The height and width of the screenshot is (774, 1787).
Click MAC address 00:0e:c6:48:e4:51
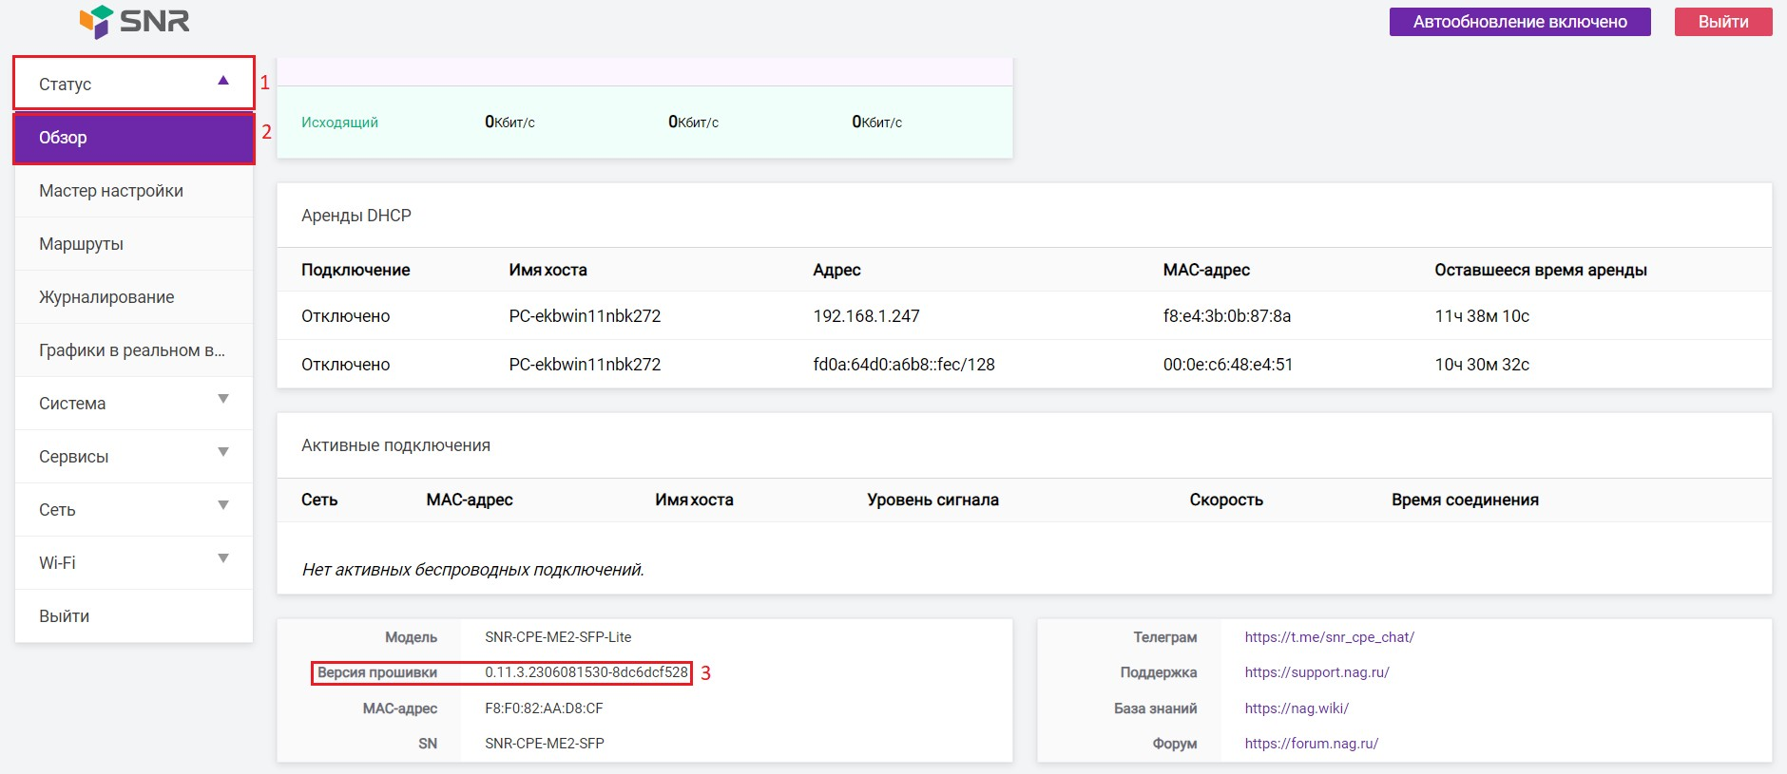[x=1228, y=365]
